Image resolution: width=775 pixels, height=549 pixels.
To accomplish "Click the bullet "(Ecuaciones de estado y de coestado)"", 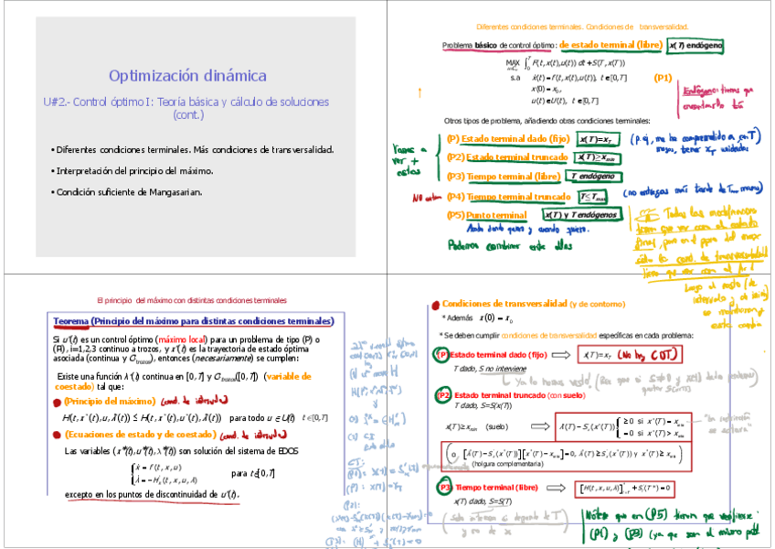I will coord(141,435).
